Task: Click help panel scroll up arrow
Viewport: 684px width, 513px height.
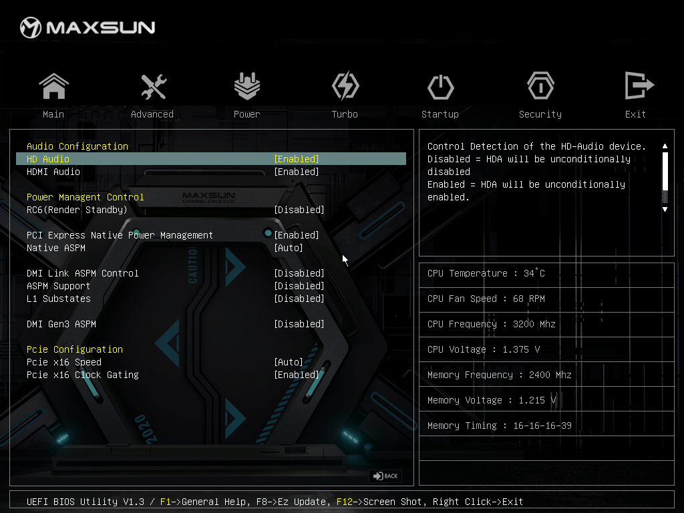Action: coord(665,146)
